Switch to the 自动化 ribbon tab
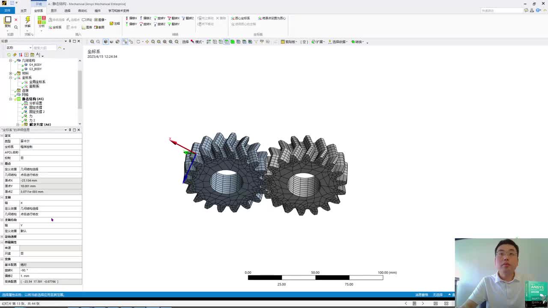The width and height of the screenshot is (548, 308). pos(82,11)
